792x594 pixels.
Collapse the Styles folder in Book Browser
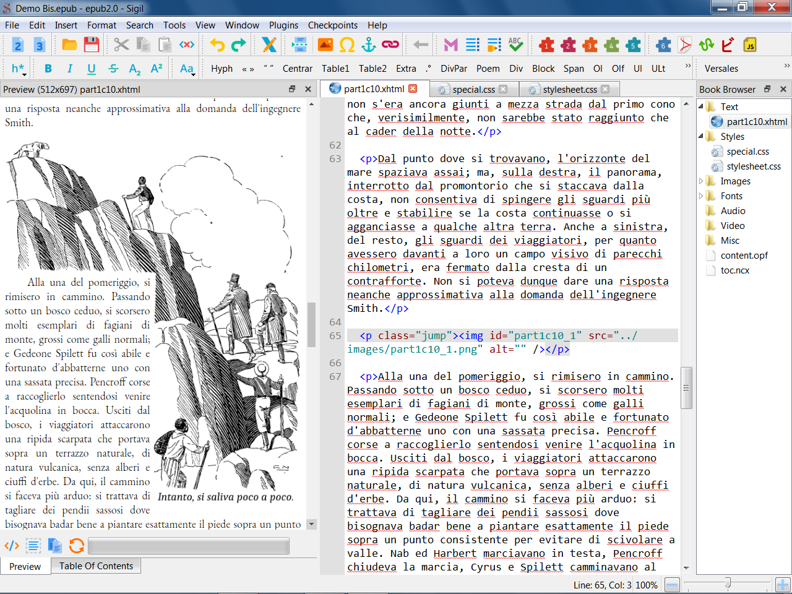point(702,136)
